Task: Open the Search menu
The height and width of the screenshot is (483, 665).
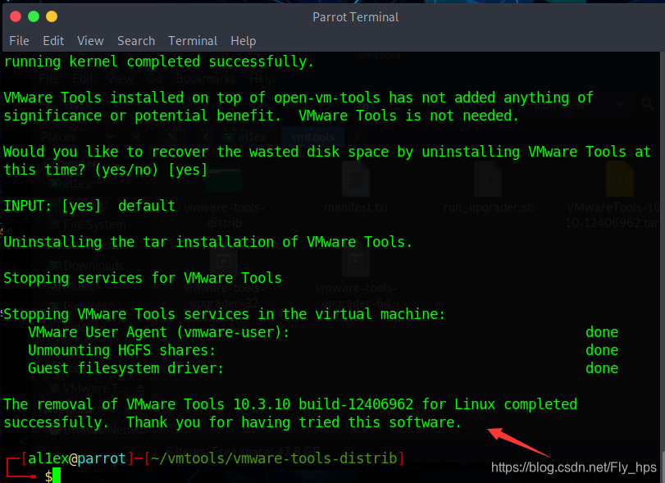Action: tap(136, 41)
